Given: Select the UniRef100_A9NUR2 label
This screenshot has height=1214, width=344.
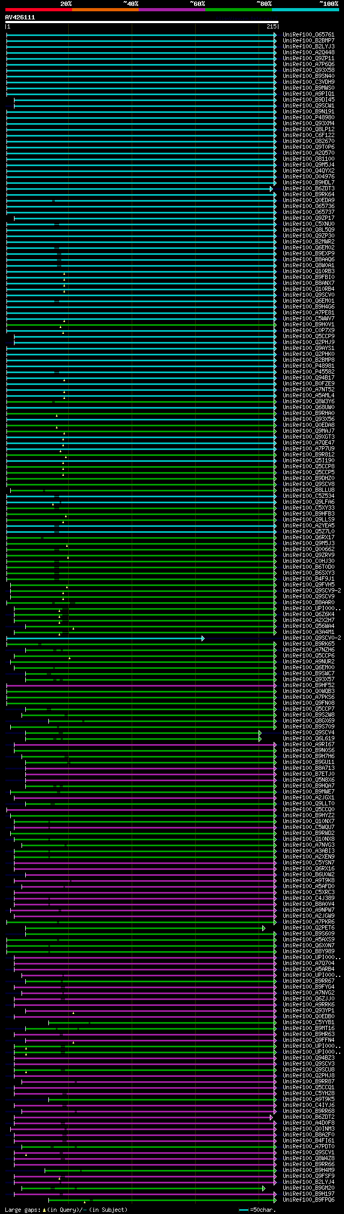Looking at the screenshot, I should coord(309,661).
